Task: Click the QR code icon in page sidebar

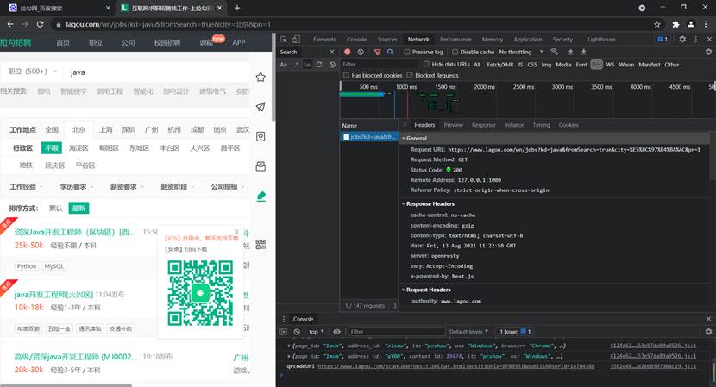Action: [261, 244]
